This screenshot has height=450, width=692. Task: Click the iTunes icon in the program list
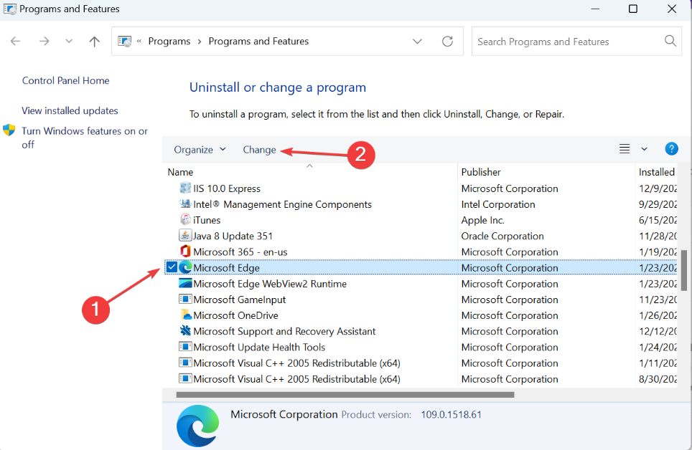pyautogui.click(x=184, y=219)
